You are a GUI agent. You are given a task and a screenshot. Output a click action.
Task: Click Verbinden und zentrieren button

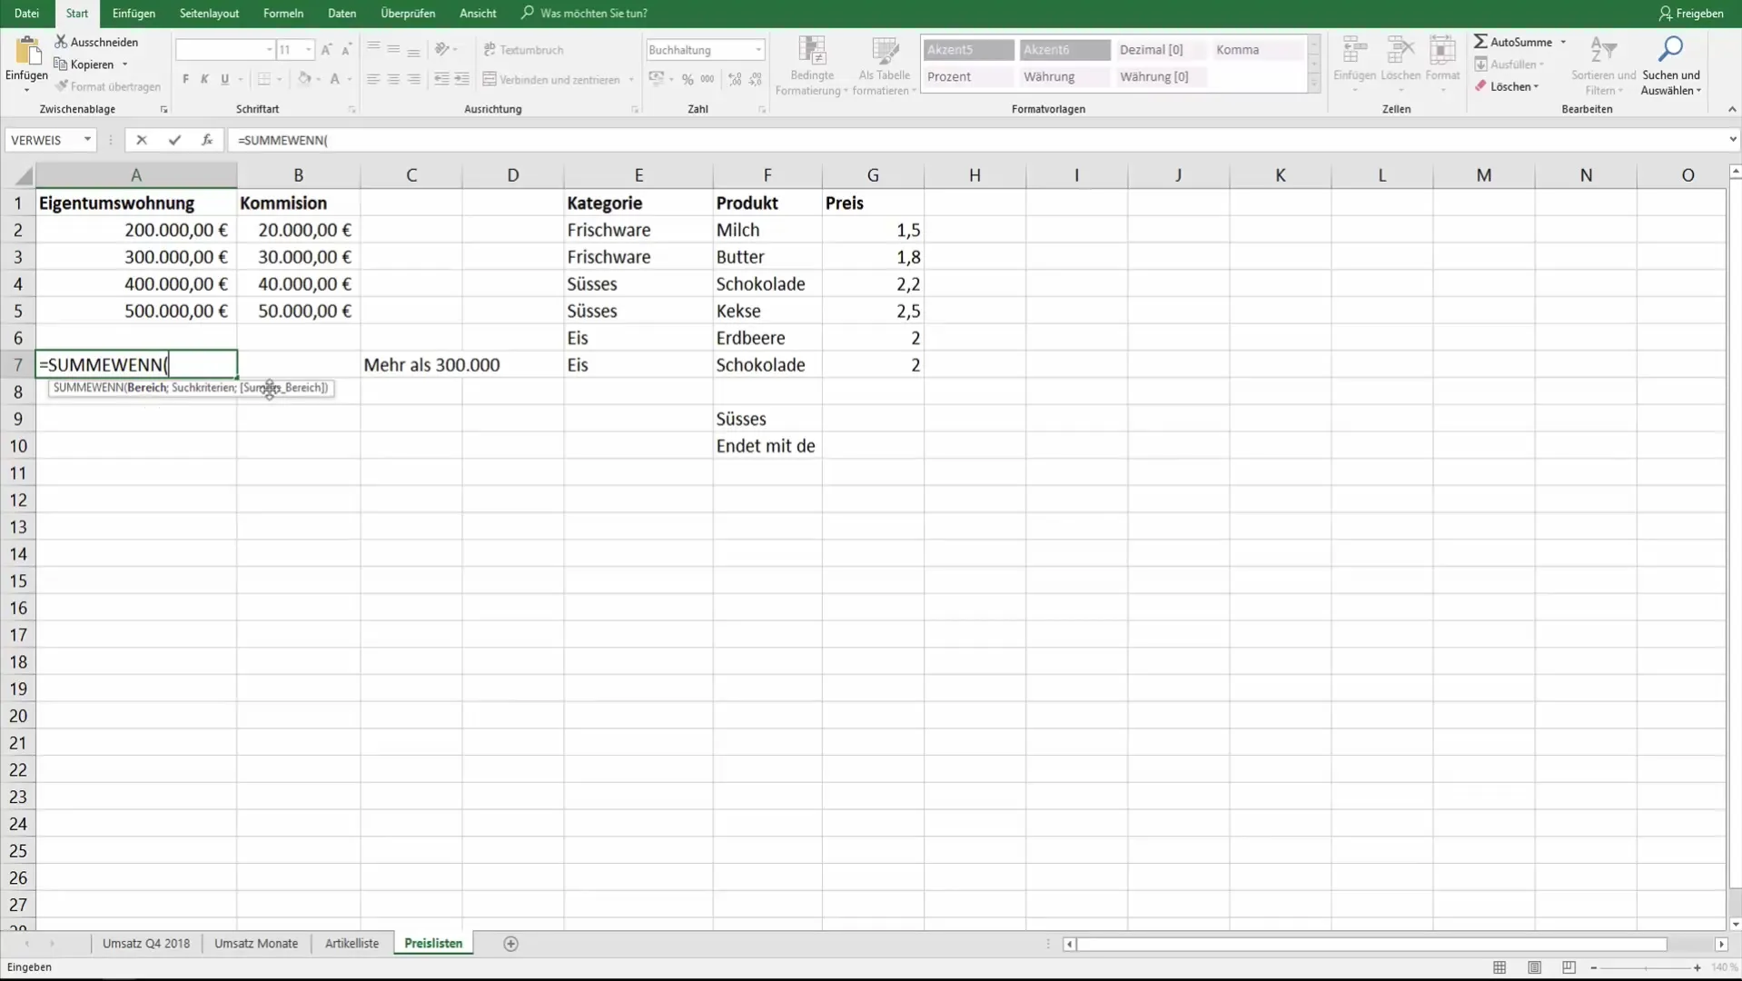pos(551,80)
